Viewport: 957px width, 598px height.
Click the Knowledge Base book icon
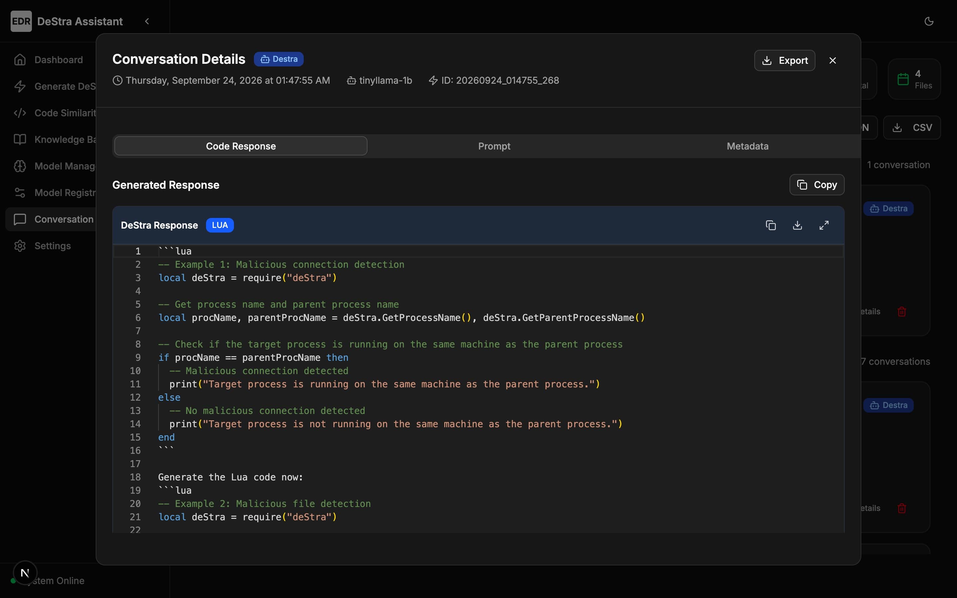[20, 139]
